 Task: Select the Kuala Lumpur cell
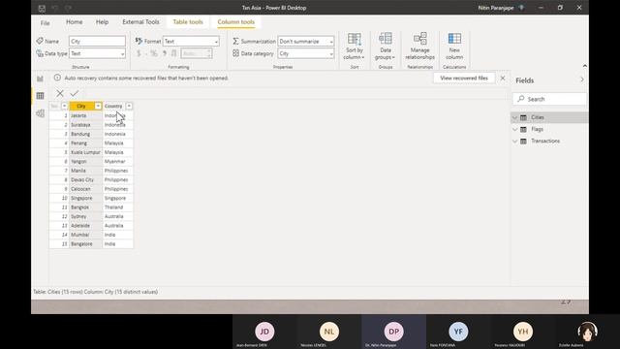click(86, 152)
